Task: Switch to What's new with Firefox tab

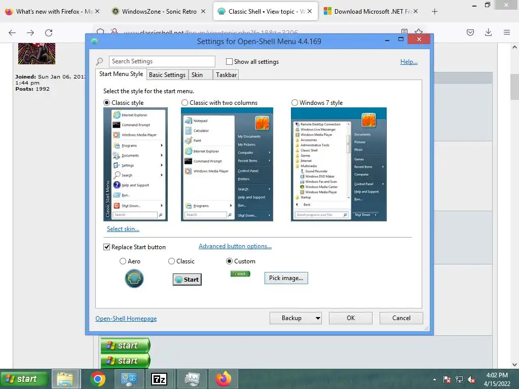Action: pyautogui.click(x=52, y=11)
